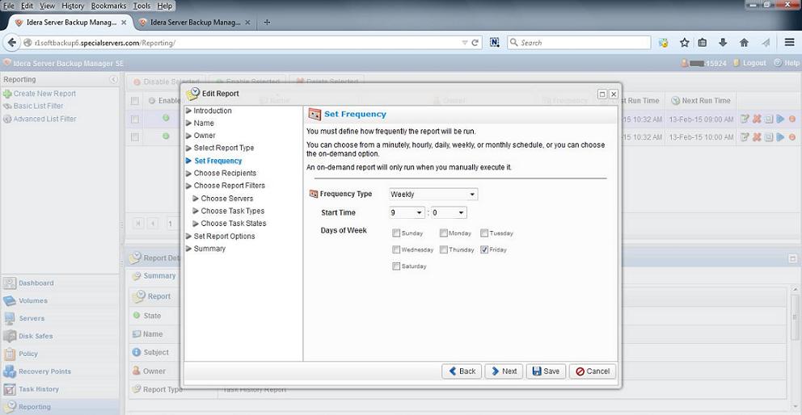This screenshot has width=802, height=415.
Task: Click the Back button in dialog
Action: [462, 371]
